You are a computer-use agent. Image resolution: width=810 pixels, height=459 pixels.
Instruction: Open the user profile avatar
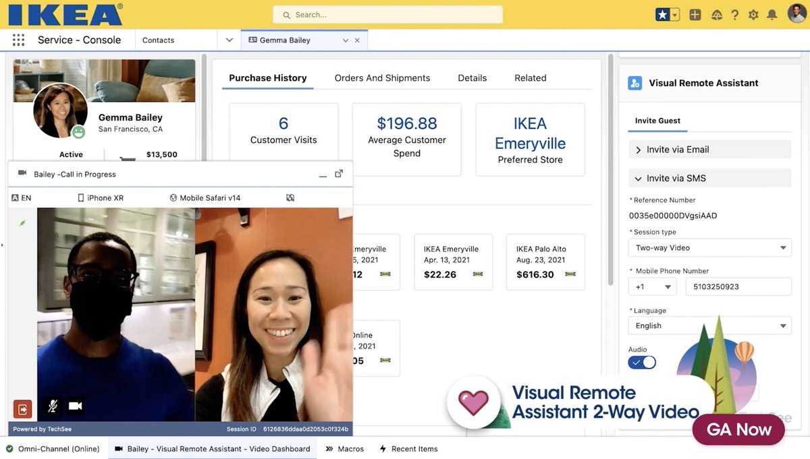click(x=796, y=13)
